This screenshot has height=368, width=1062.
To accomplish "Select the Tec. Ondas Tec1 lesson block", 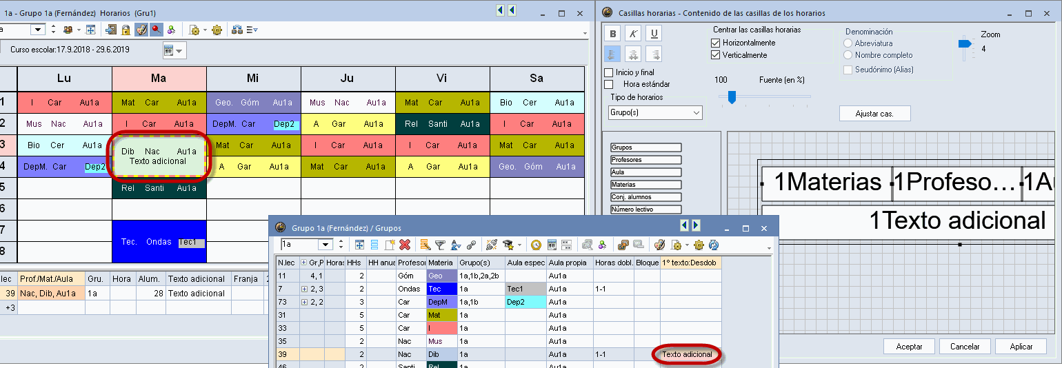I will pyautogui.click(x=159, y=241).
